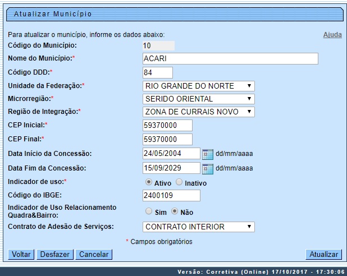The width and height of the screenshot is (347, 276).
Task: Select Inativo for Indicador de uso
Action: [179, 182]
